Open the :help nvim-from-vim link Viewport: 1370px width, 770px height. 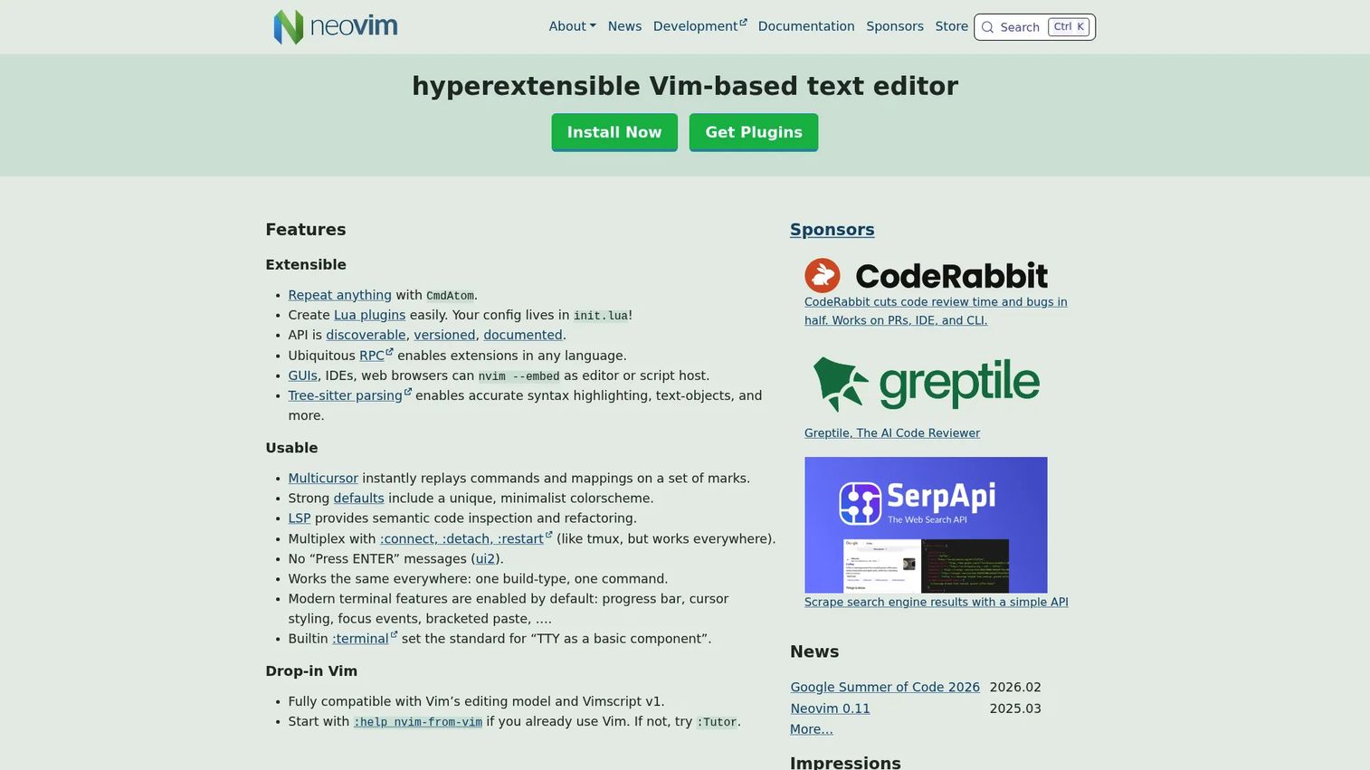(417, 722)
